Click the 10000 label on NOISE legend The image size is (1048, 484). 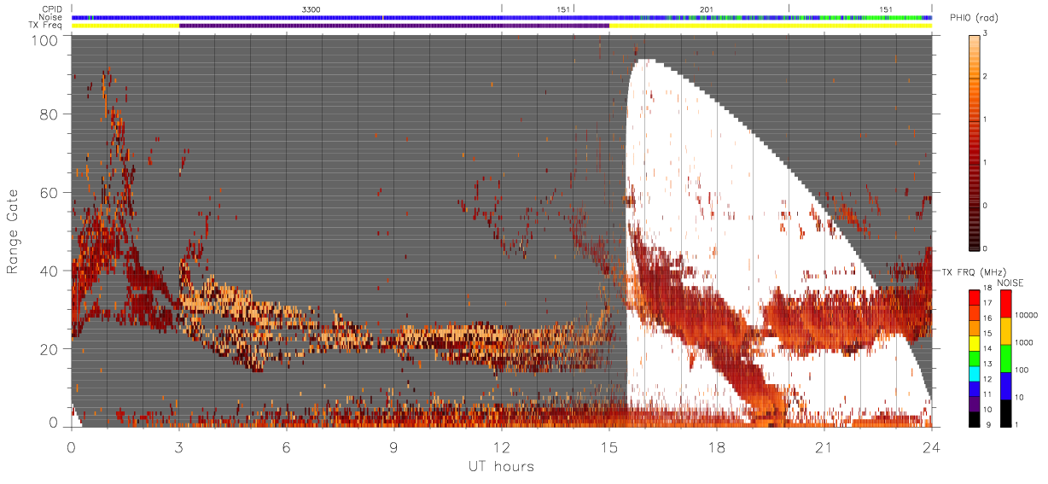click(1027, 315)
